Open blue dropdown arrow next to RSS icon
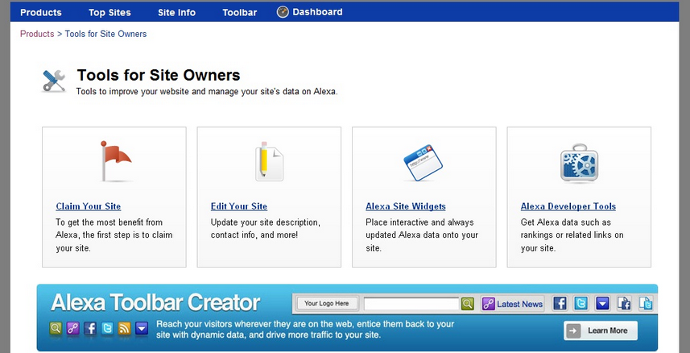Screen dimensions: 690x353 (x=142, y=328)
